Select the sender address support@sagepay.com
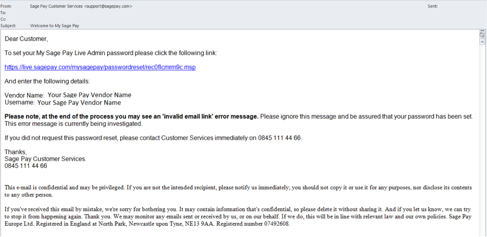This screenshot has height=237, width=487. coord(108,6)
